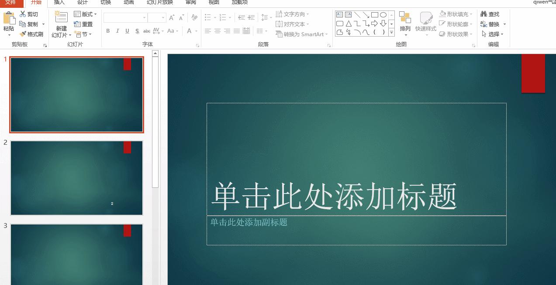Viewport: 556px width, 285px height.
Task: Toggle bulleted list formatting
Action: tap(208, 17)
